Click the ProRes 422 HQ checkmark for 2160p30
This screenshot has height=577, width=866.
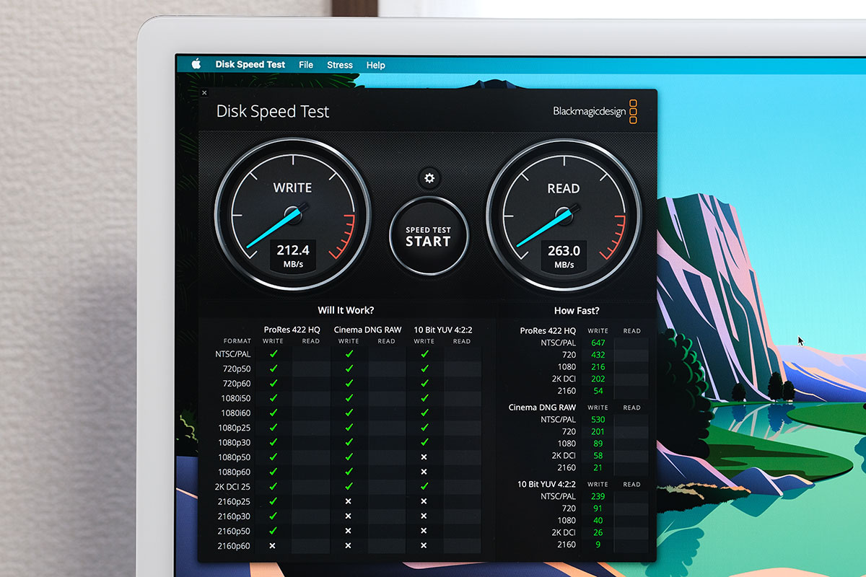click(273, 516)
